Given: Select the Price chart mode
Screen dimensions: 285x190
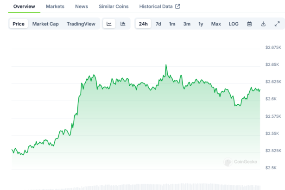Looking at the screenshot, I should click(x=19, y=24).
